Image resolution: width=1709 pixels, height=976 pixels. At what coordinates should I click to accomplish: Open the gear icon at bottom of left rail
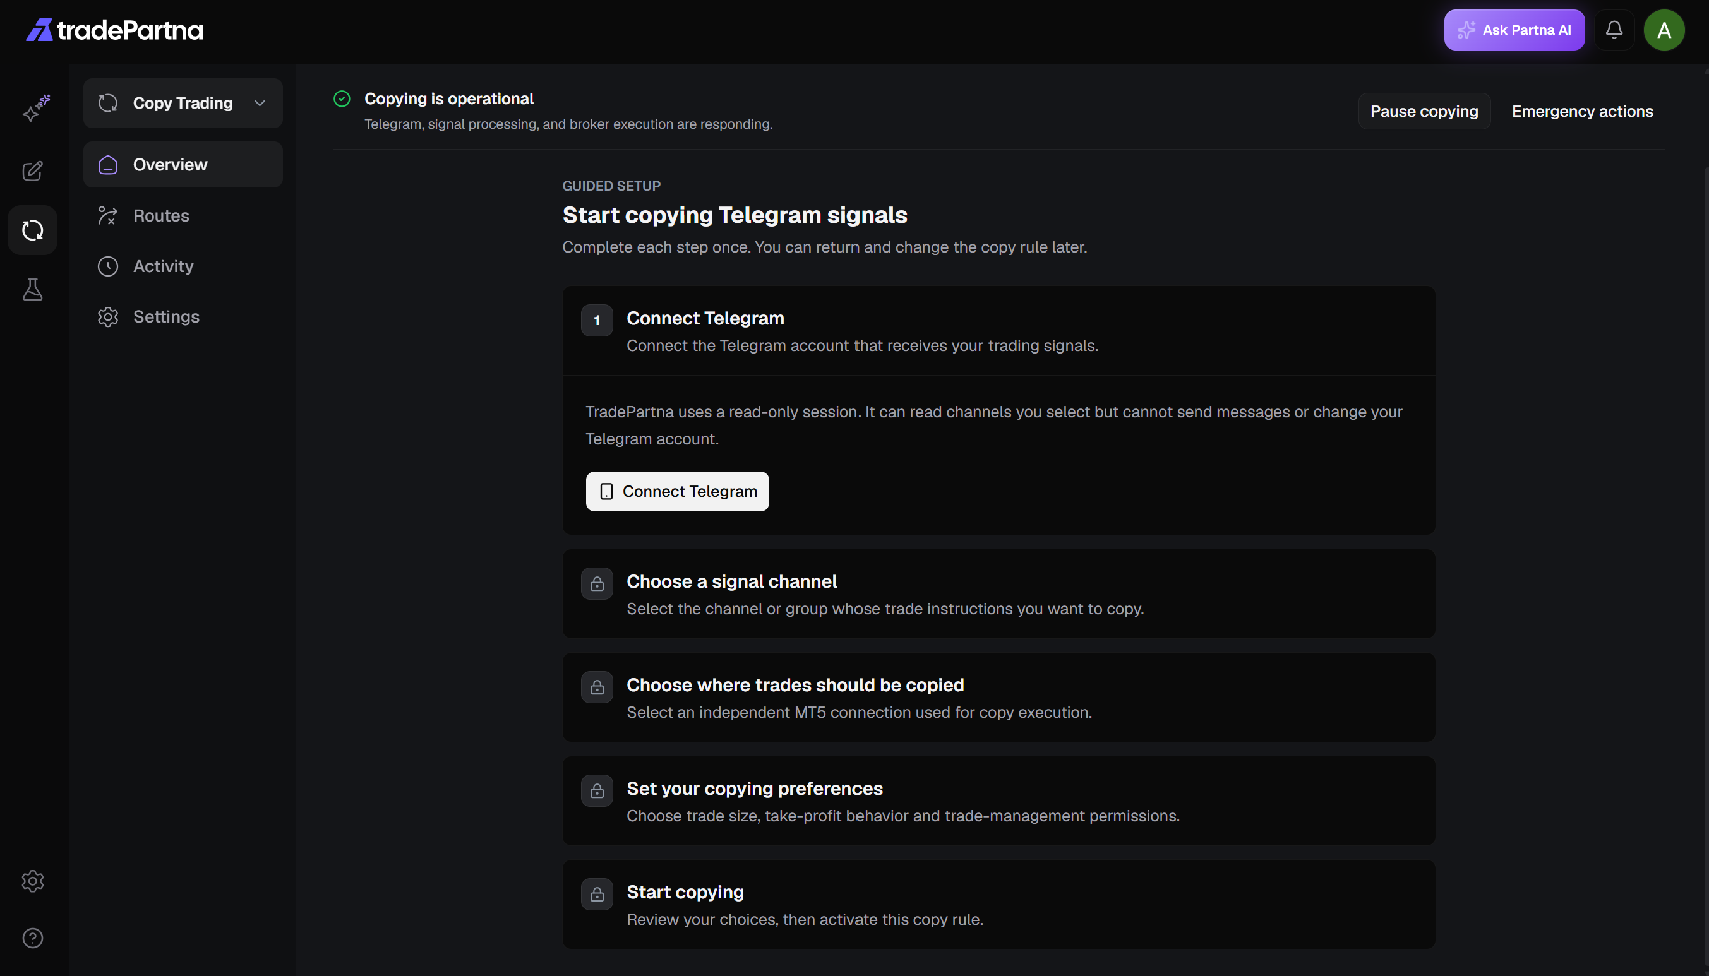pos(33,881)
